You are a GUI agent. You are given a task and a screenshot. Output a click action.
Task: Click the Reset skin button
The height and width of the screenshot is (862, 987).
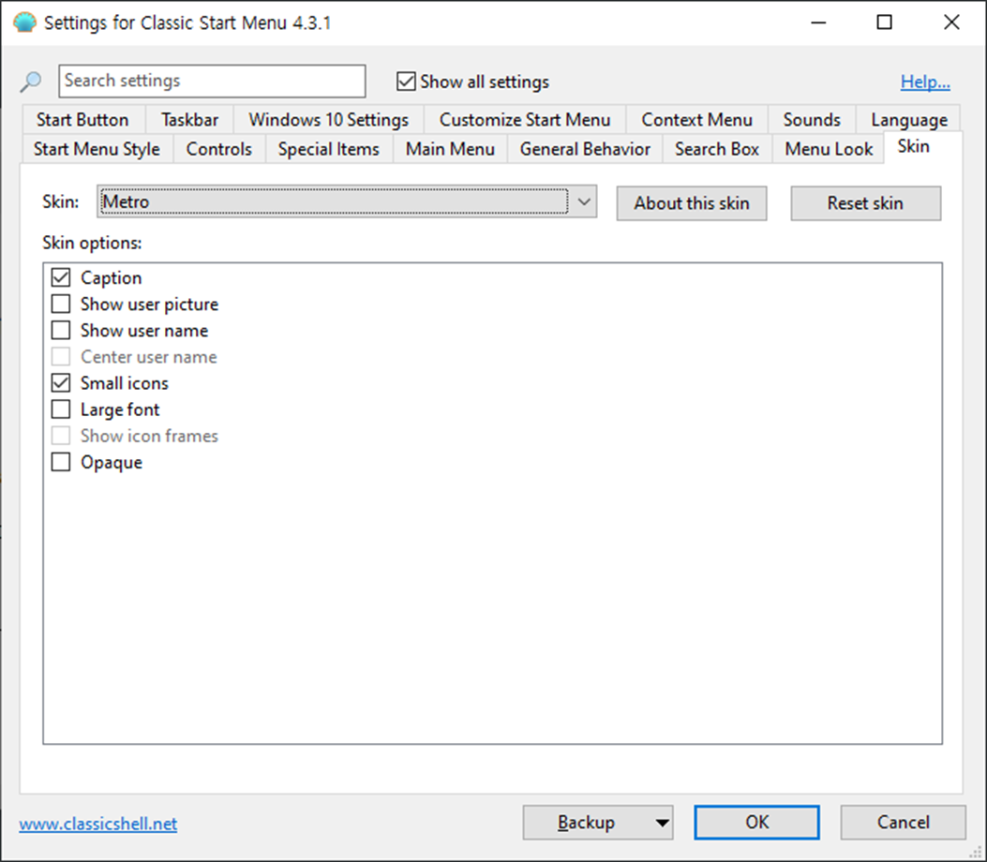865,203
